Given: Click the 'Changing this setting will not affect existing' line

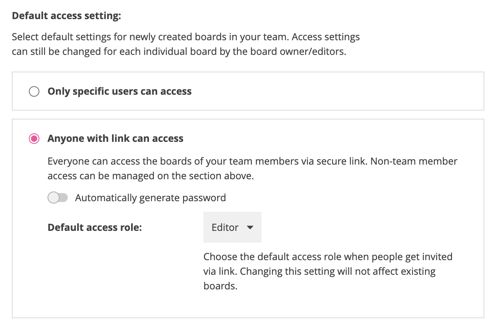Looking at the screenshot, I should pyautogui.click(x=320, y=272).
